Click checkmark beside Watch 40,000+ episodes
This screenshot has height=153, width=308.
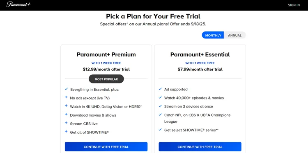coord(160,97)
